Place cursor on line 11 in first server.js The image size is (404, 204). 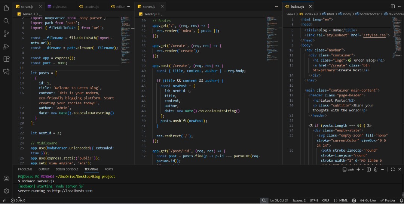pyautogui.click(x=75, y=68)
